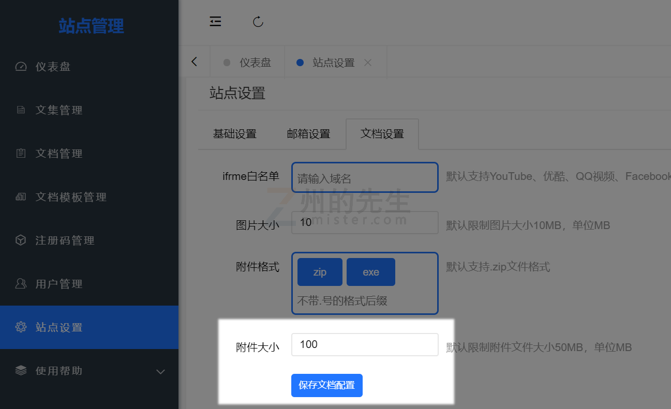Click the 注册码管理 cube icon
This screenshot has height=409, width=671.
(x=21, y=240)
